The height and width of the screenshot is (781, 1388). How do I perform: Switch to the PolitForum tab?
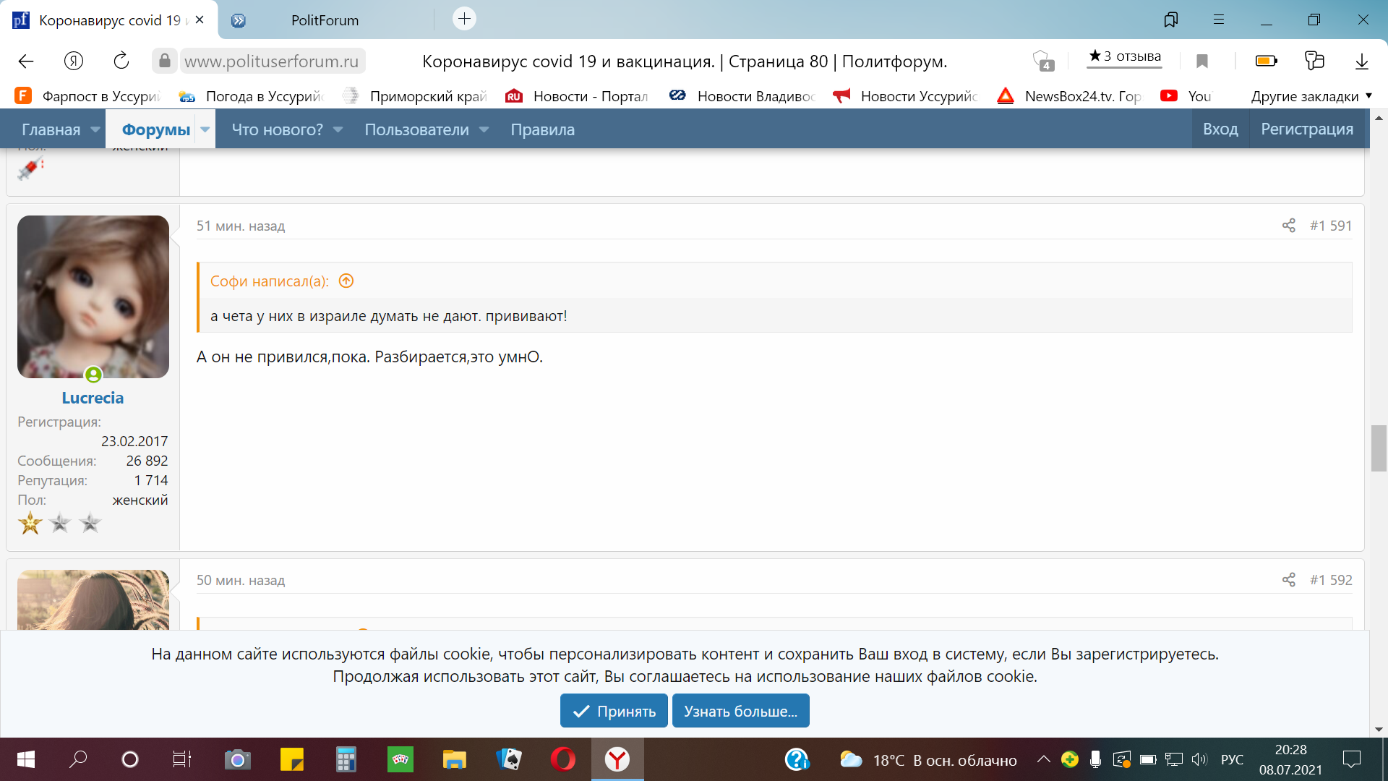(325, 20)
